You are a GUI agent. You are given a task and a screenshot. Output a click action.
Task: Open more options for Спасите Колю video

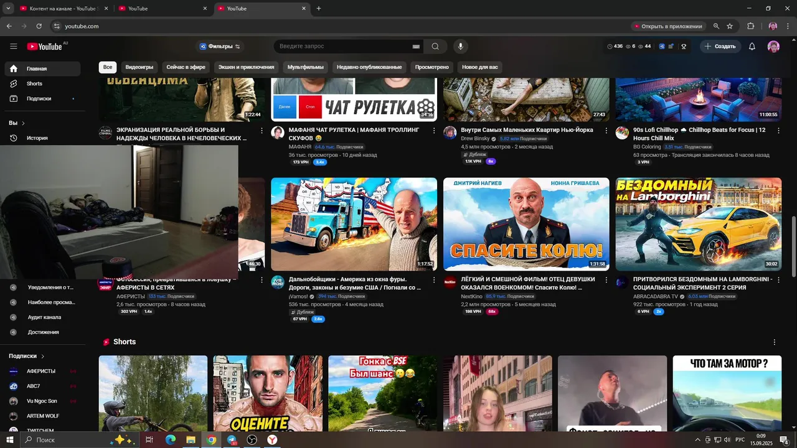606,280
